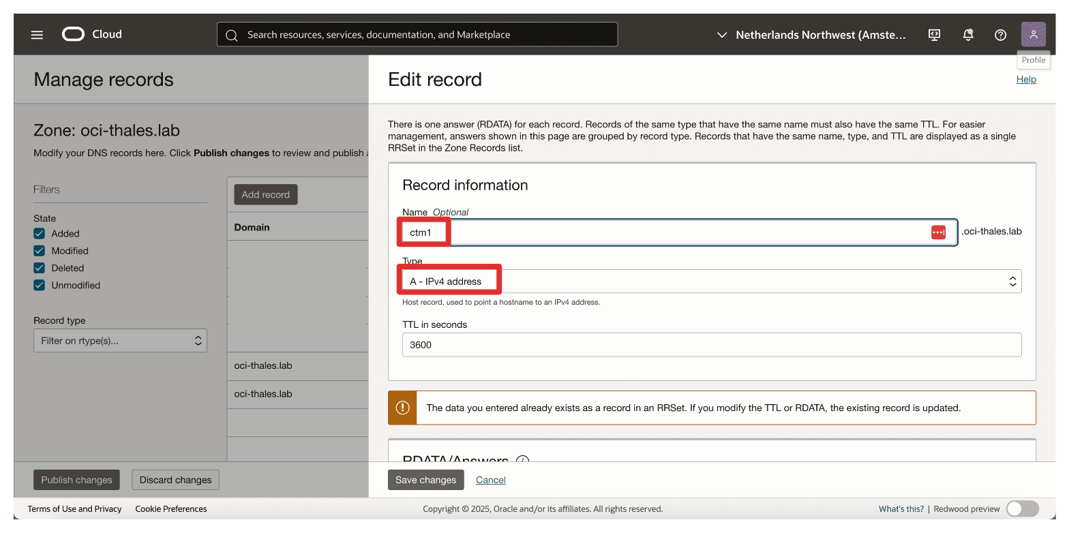Click the What's this? link
The image size is (1069, 533).
(901, 508)
